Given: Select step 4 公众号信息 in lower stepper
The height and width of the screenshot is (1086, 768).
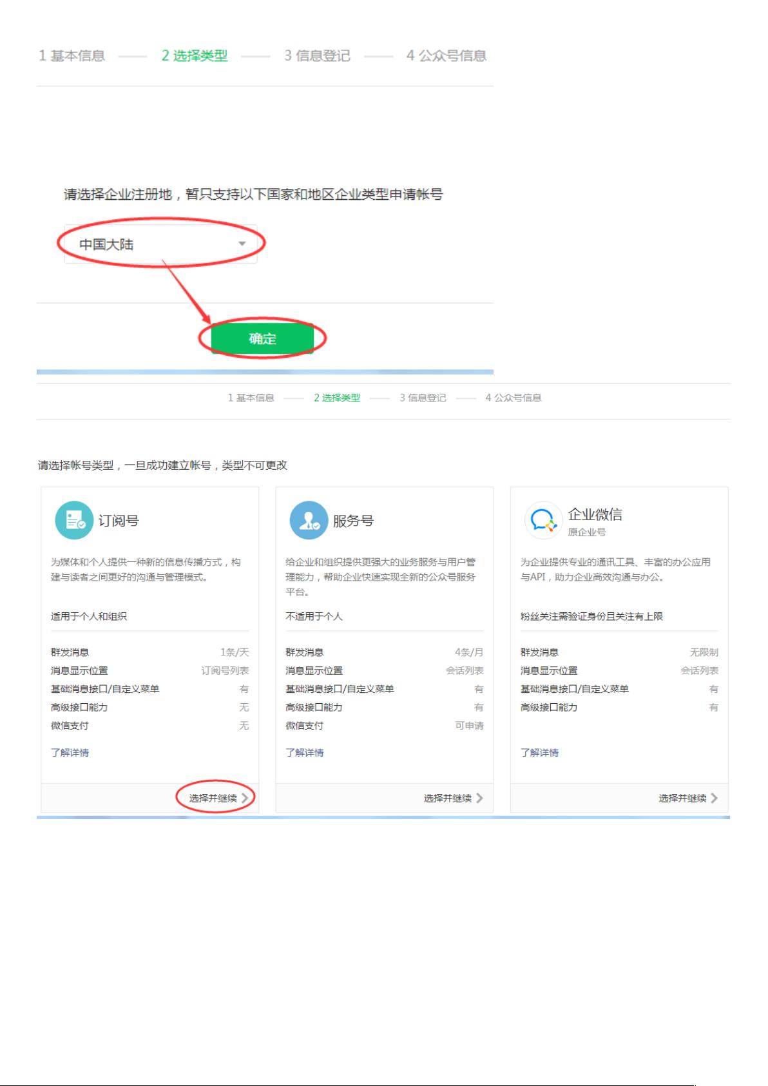Looking at the screenshot, I should click(x=513, y=398).
